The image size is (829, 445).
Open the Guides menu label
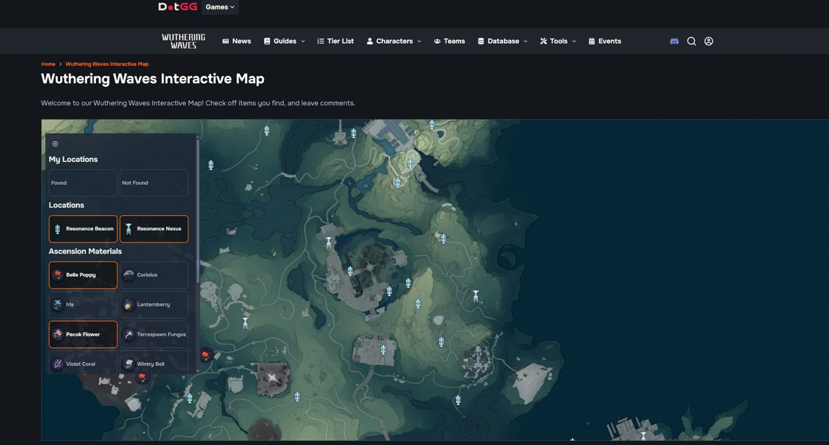[x=285, y=41]
